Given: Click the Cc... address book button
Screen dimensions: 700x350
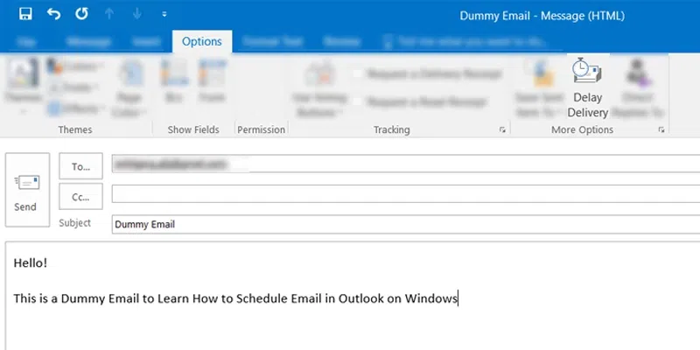Looking at the screenshot, I should point(80,196).
